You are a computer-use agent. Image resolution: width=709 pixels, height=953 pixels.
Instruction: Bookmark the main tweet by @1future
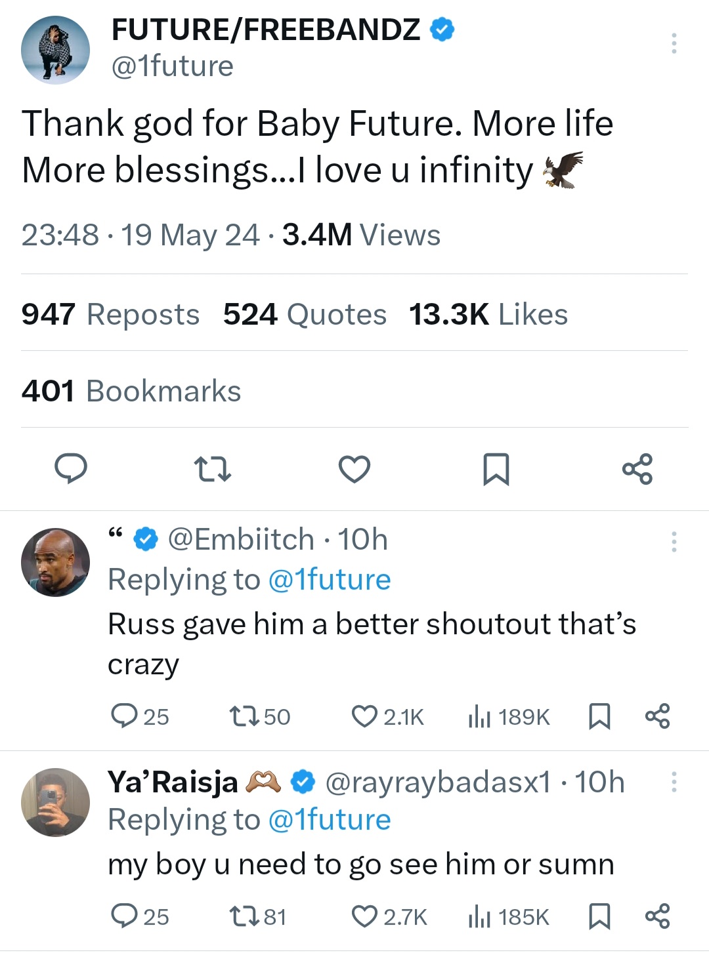point(496,469)
